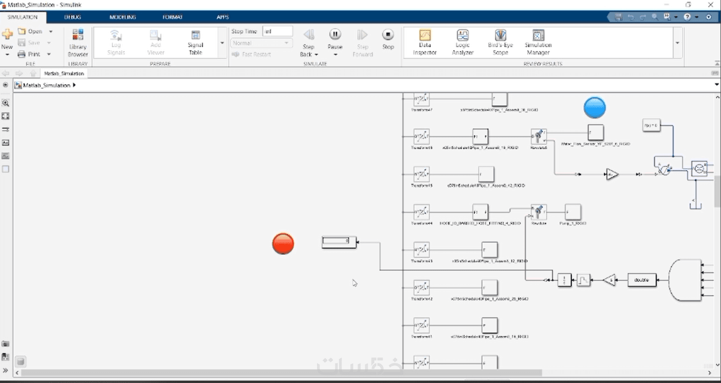Open the Pause button dropdown arrow

335,55
